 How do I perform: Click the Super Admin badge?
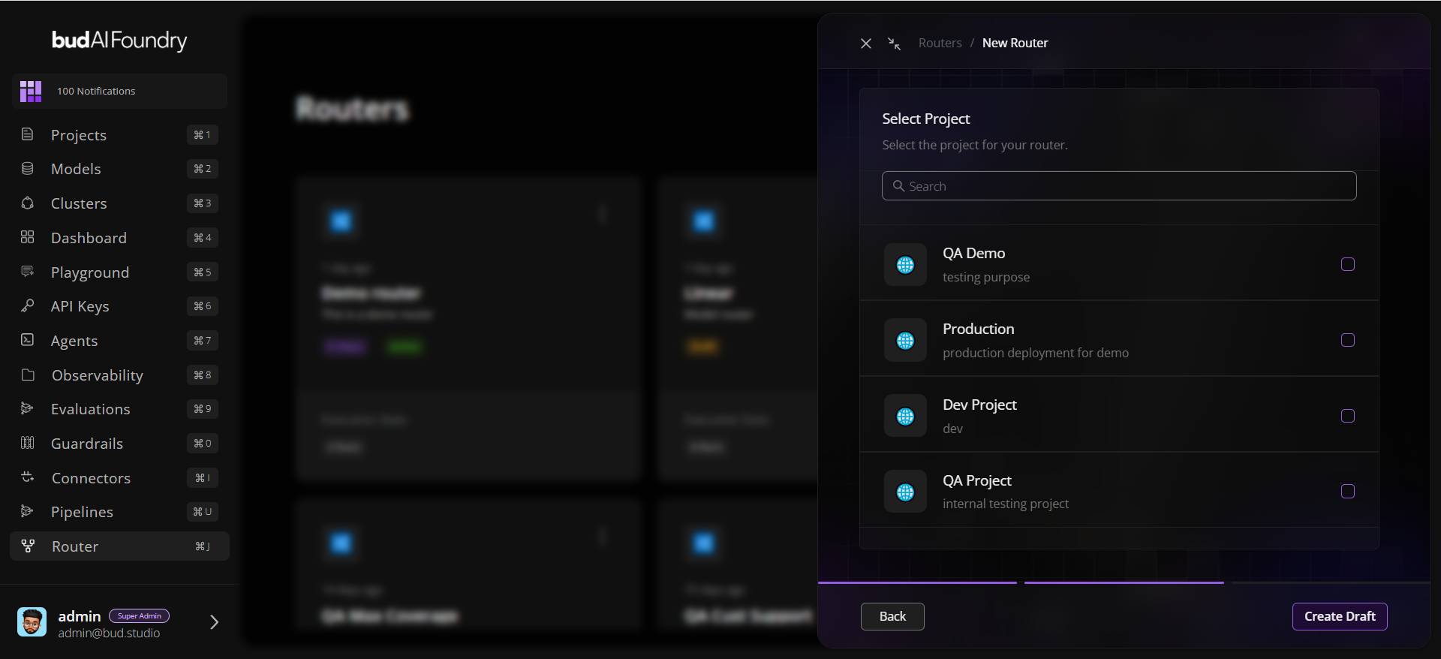click(139, 616)
